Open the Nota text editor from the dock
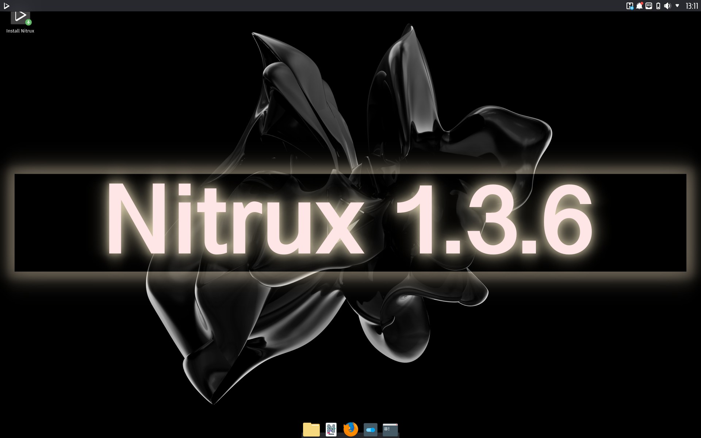 (x=331, y=430)
